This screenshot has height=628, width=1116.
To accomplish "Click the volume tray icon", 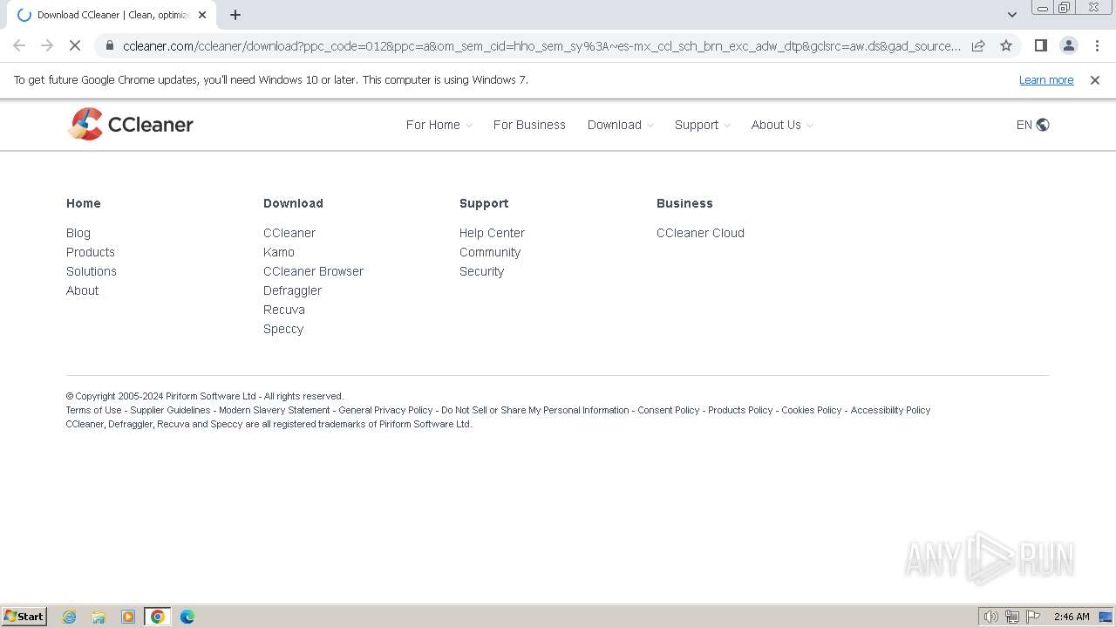I will (990, 617).
